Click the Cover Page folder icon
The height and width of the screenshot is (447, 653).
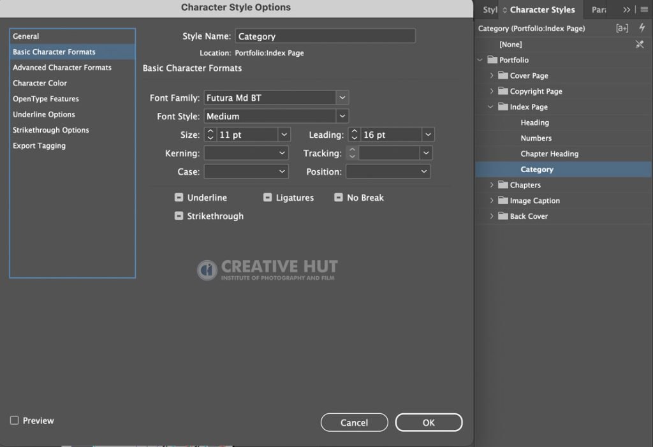(503, 75)
